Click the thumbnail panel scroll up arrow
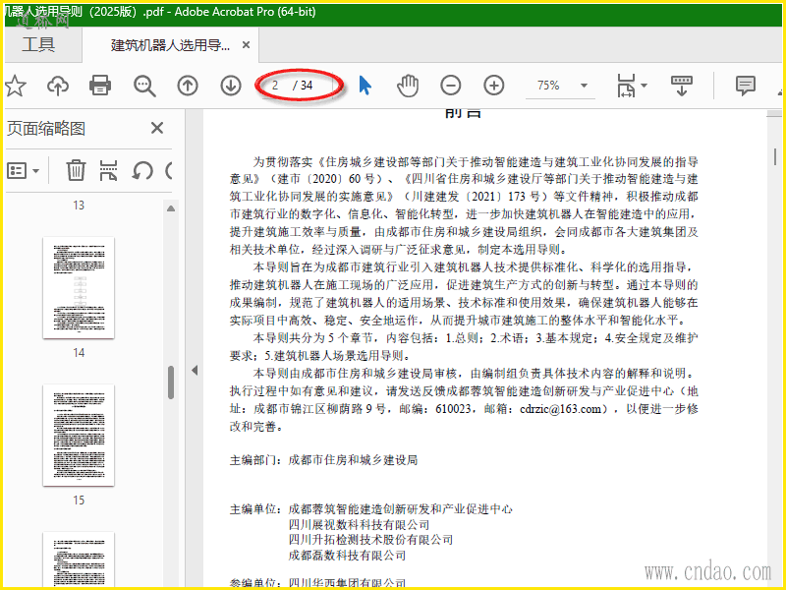786x590 pixels. [171, 208]
